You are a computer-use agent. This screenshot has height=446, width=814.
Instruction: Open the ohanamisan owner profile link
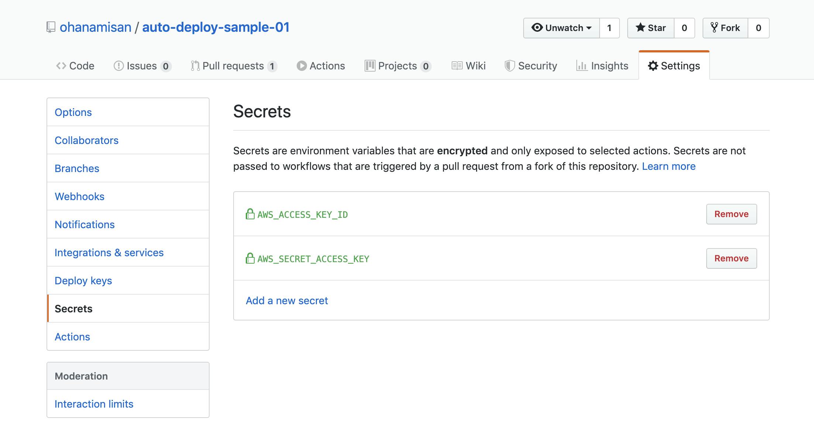click(95, 27)
